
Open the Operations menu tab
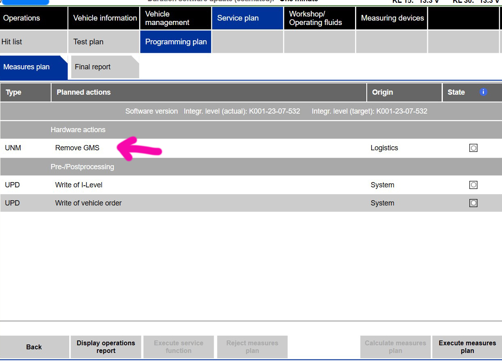point(34,18)
